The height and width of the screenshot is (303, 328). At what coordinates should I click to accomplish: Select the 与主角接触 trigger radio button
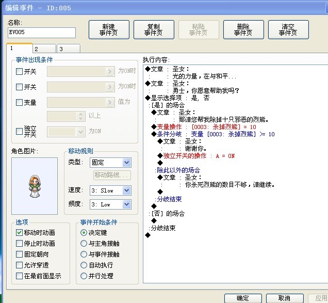[84, 243]
